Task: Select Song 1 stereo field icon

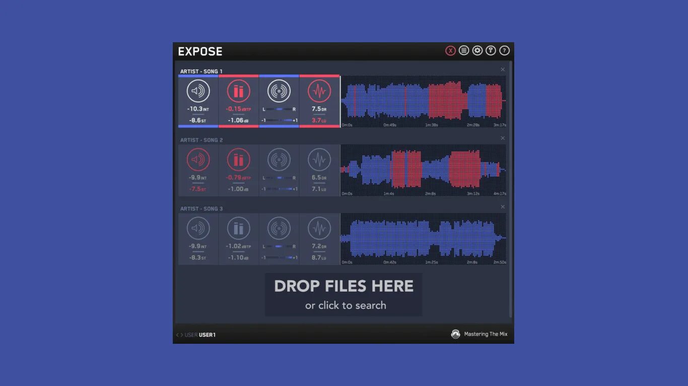Action: coord(279,91)
